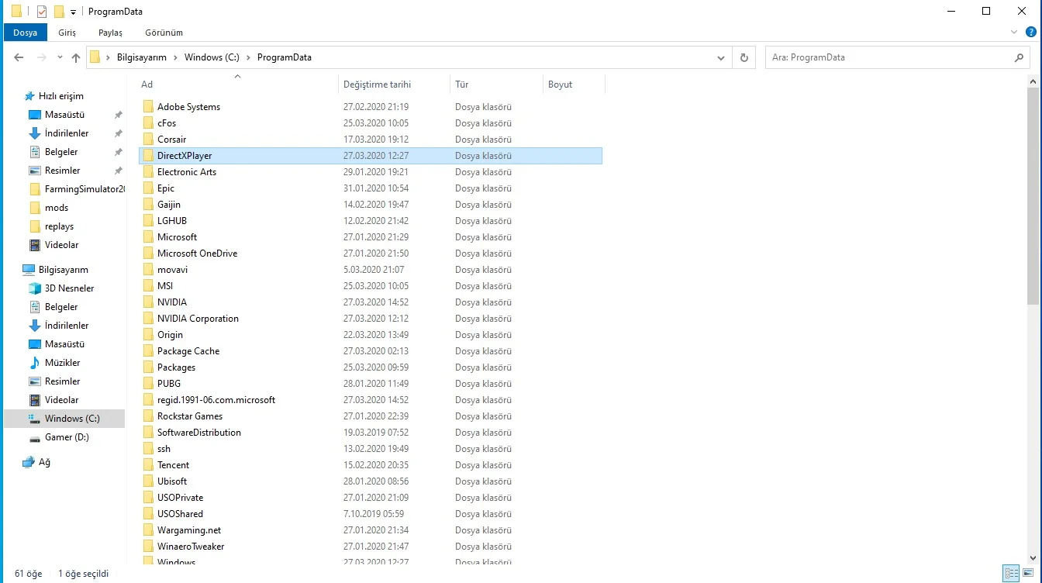Open Ağ in the navigation pane
Viewport: 1042px width, 583px height.
[44, 462]
